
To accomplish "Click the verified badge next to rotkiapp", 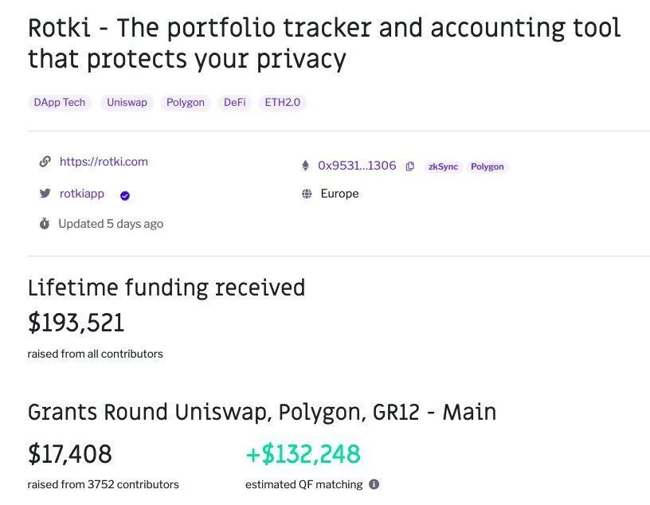I will point(125,196).
